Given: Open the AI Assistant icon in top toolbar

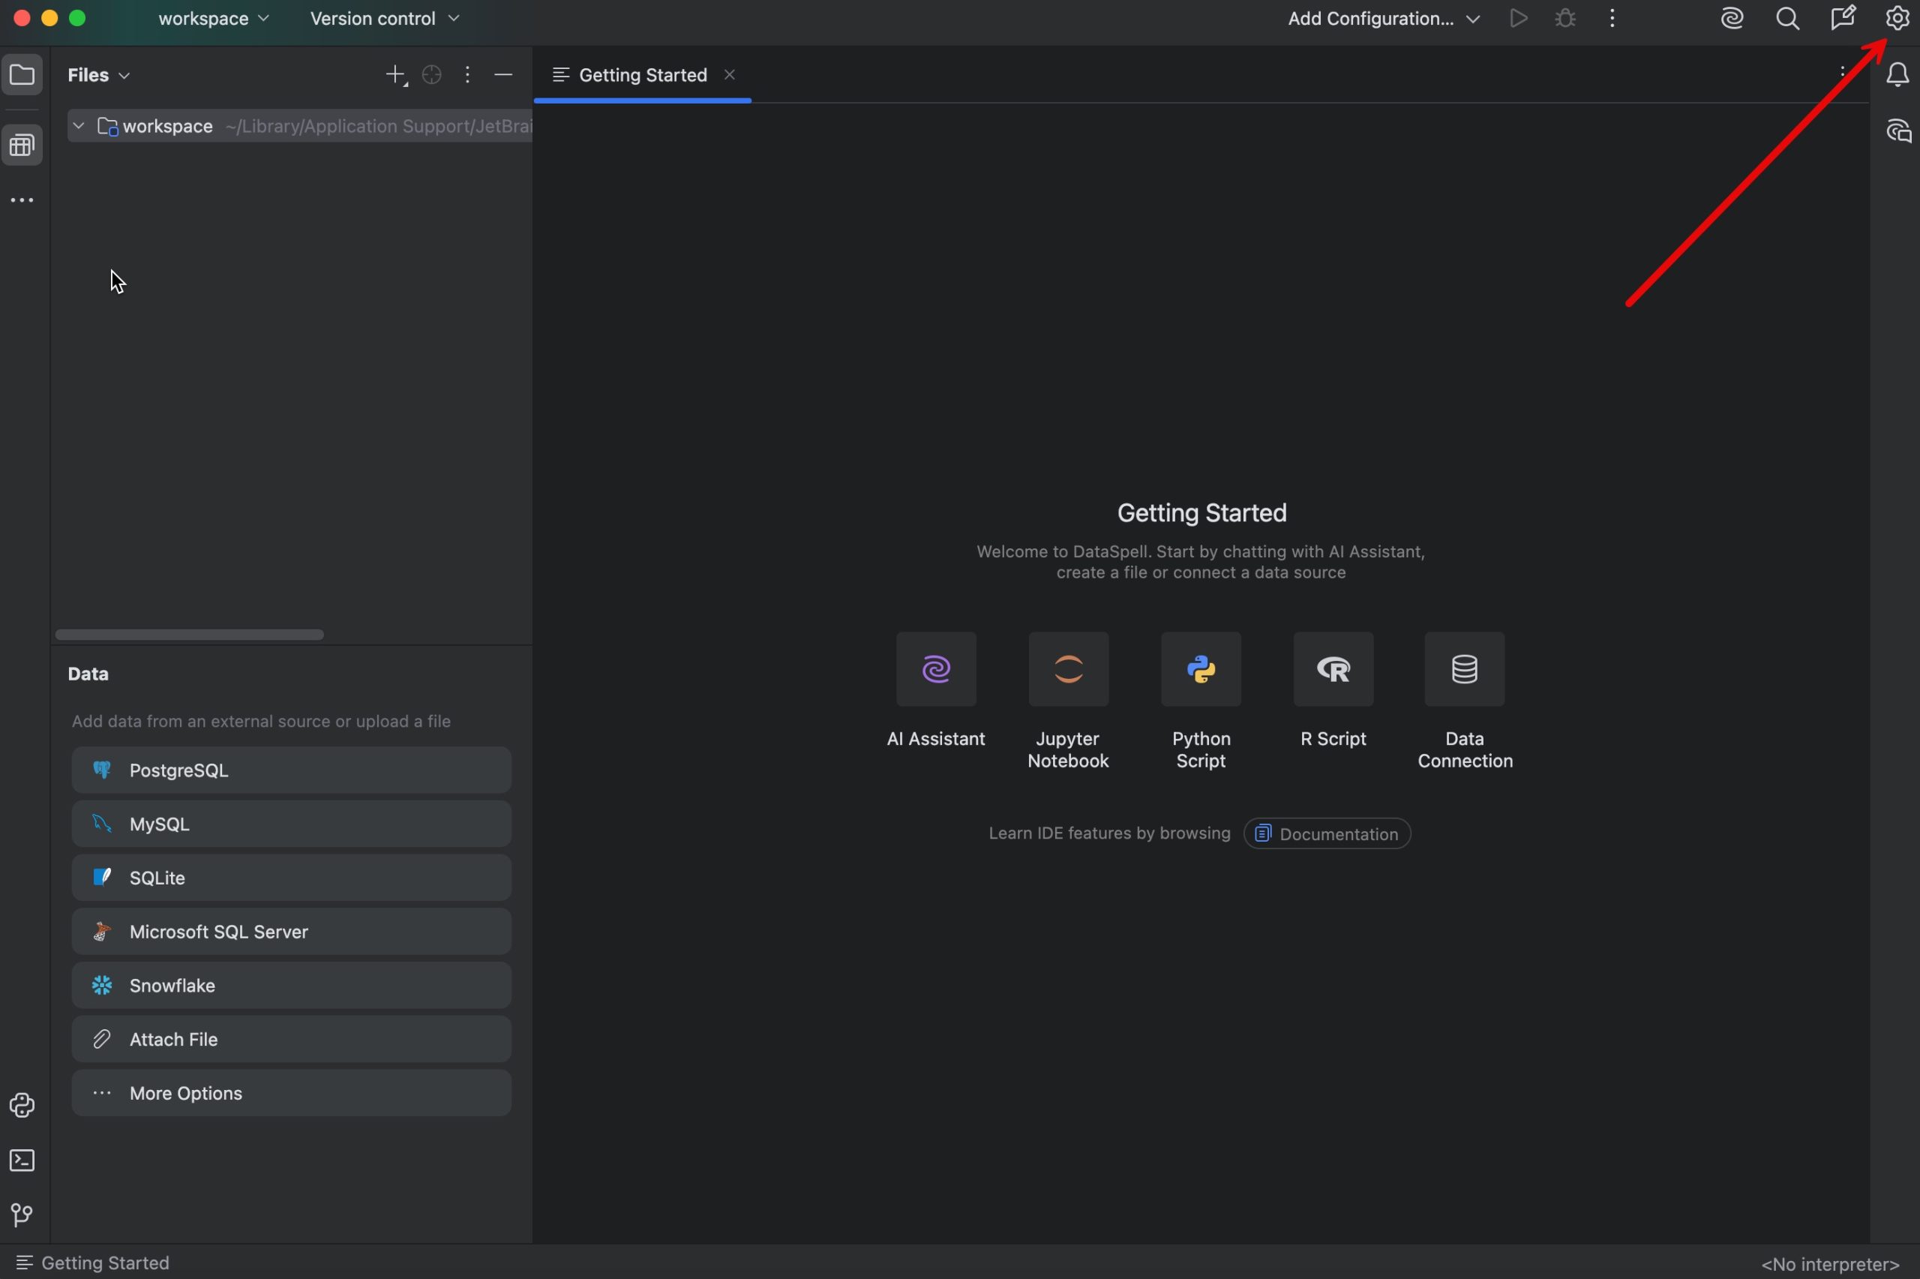Looking at the screenshot, I should coord(1732,19).
